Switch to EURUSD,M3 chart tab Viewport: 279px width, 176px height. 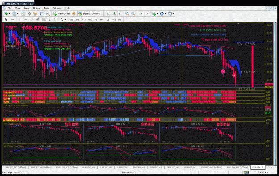pyautogui.click(x=190, y=168)
